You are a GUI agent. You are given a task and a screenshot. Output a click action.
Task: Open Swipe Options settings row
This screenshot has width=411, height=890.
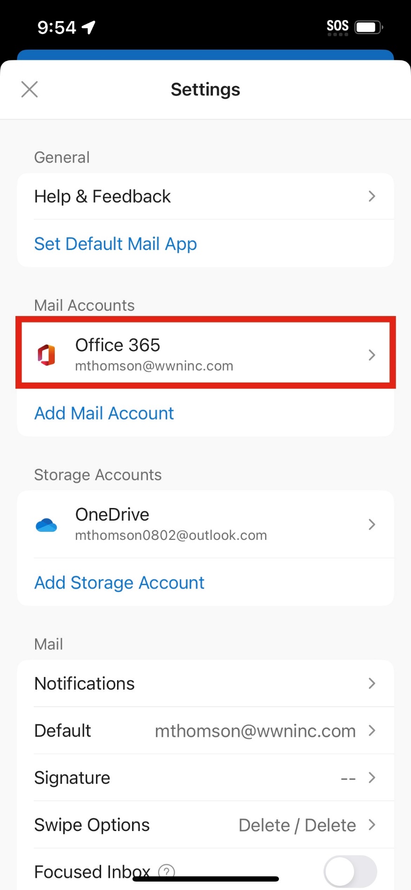(205, 824)
